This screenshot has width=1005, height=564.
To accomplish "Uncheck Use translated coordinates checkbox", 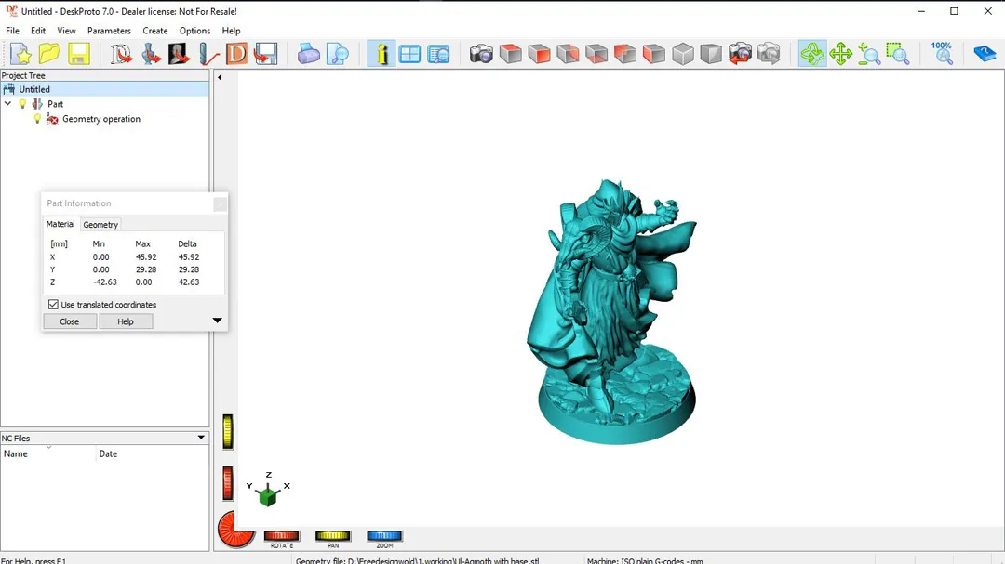I will tap(53, 305).
